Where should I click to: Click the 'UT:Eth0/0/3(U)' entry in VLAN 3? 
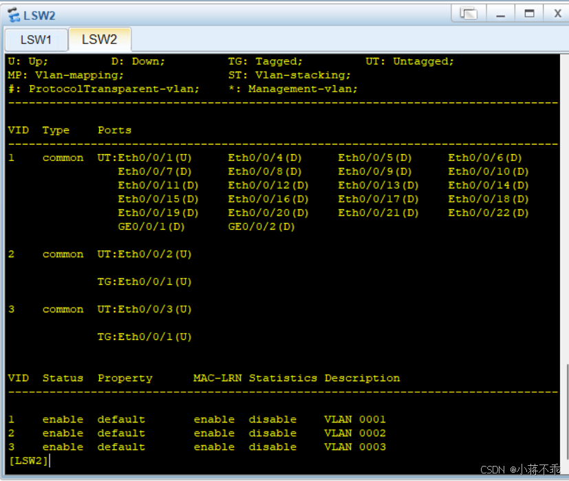coord(144,309)
